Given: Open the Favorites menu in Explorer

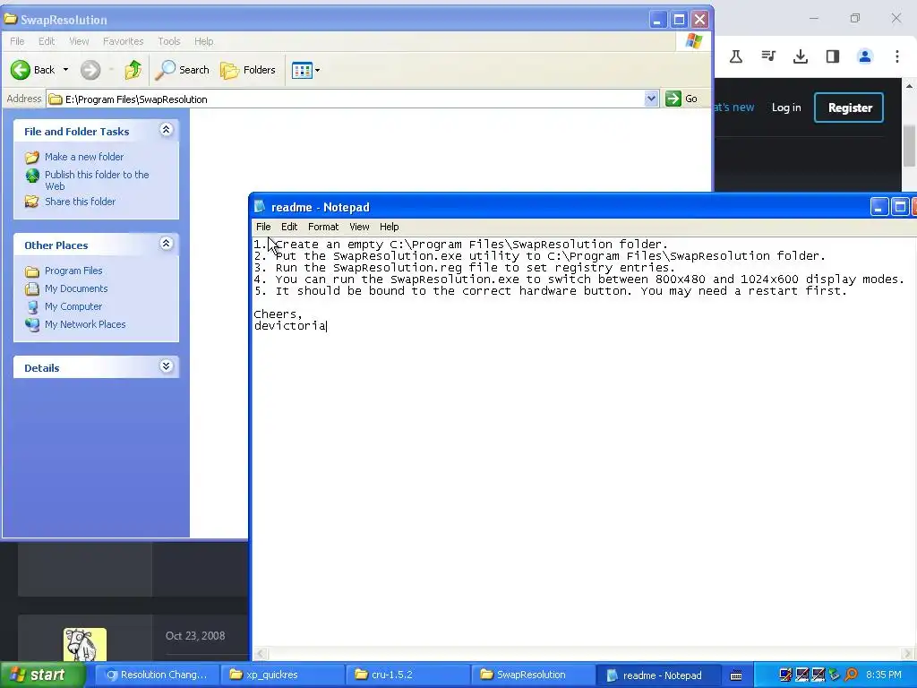Looking at the screenshot, I should [x=123, y=41].
